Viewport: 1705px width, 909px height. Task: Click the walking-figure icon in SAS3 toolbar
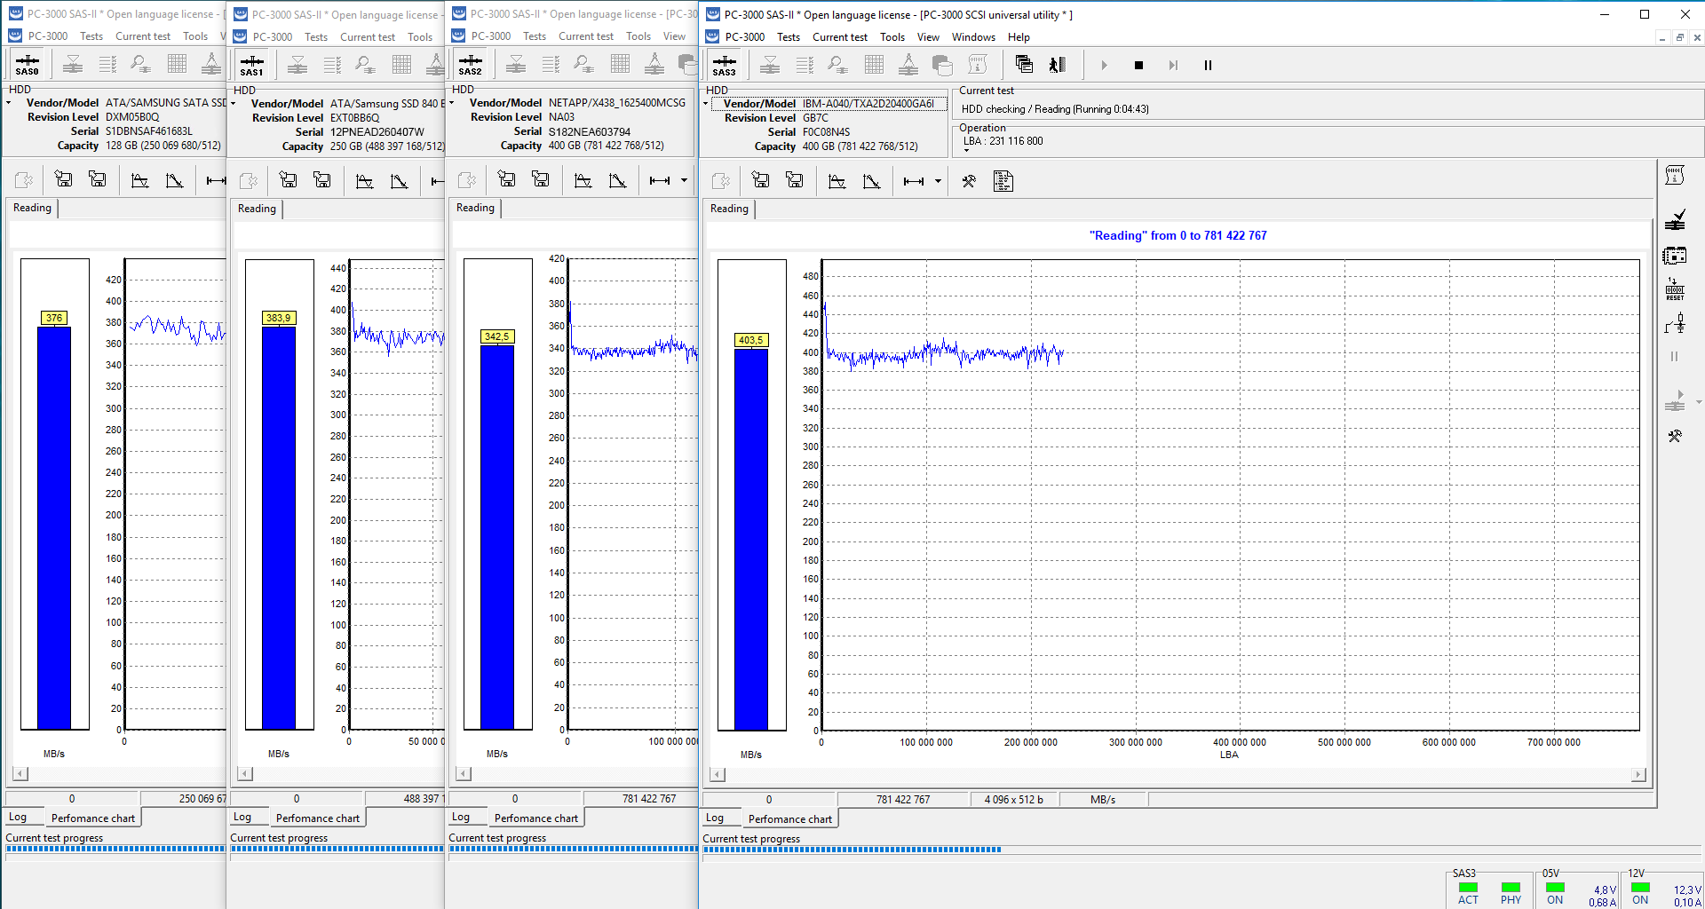[1057, 65]
